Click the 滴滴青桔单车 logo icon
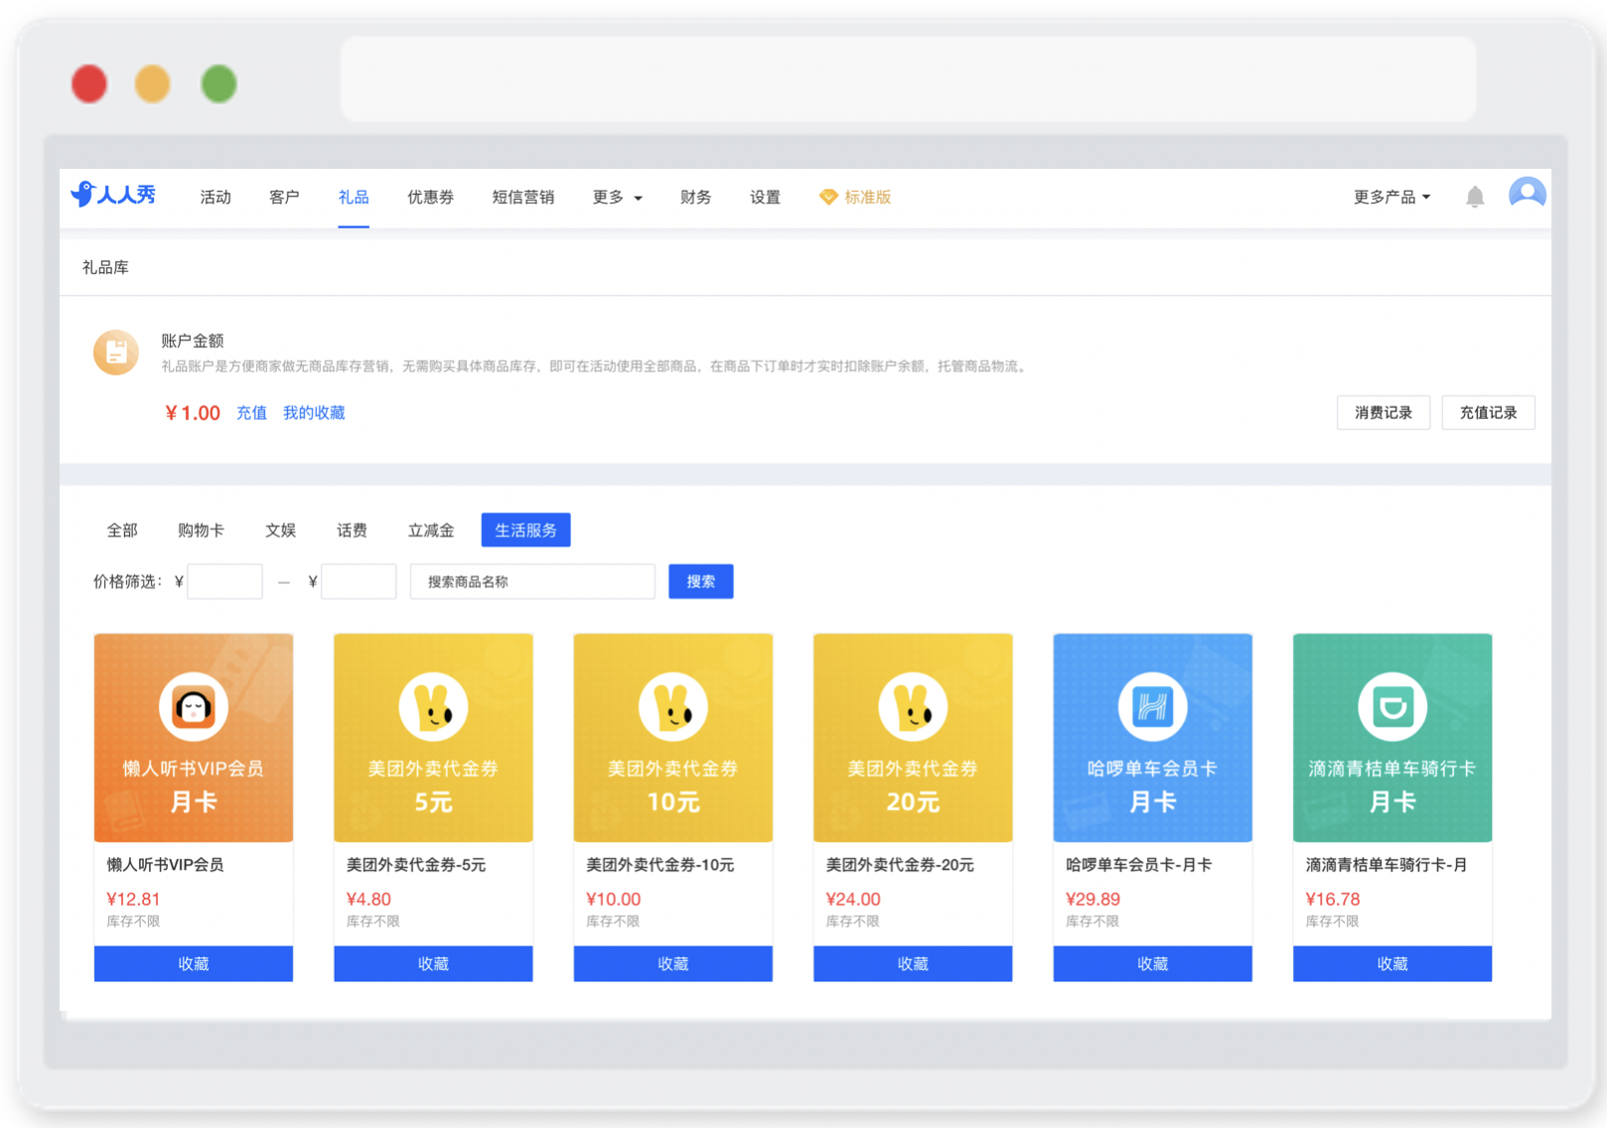The image size is (1607, 1128). (x=1392, y=707)
